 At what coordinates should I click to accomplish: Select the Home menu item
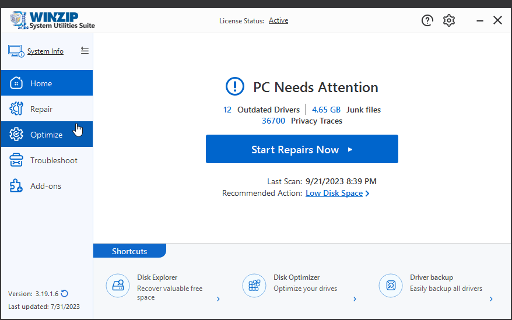47,83
